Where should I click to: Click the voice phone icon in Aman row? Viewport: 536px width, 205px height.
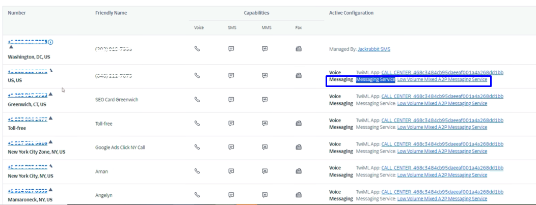(197, 171)
